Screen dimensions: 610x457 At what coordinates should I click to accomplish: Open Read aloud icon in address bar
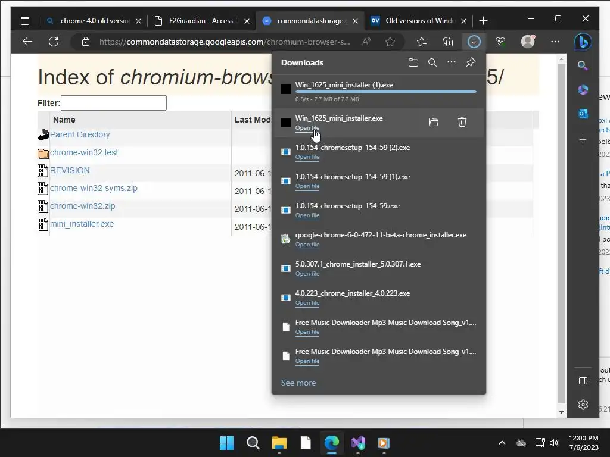point(366,42)
